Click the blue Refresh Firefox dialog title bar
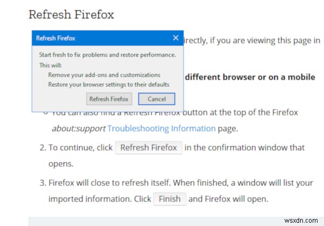This screenshot has width=324, height=226. point(97,38)
